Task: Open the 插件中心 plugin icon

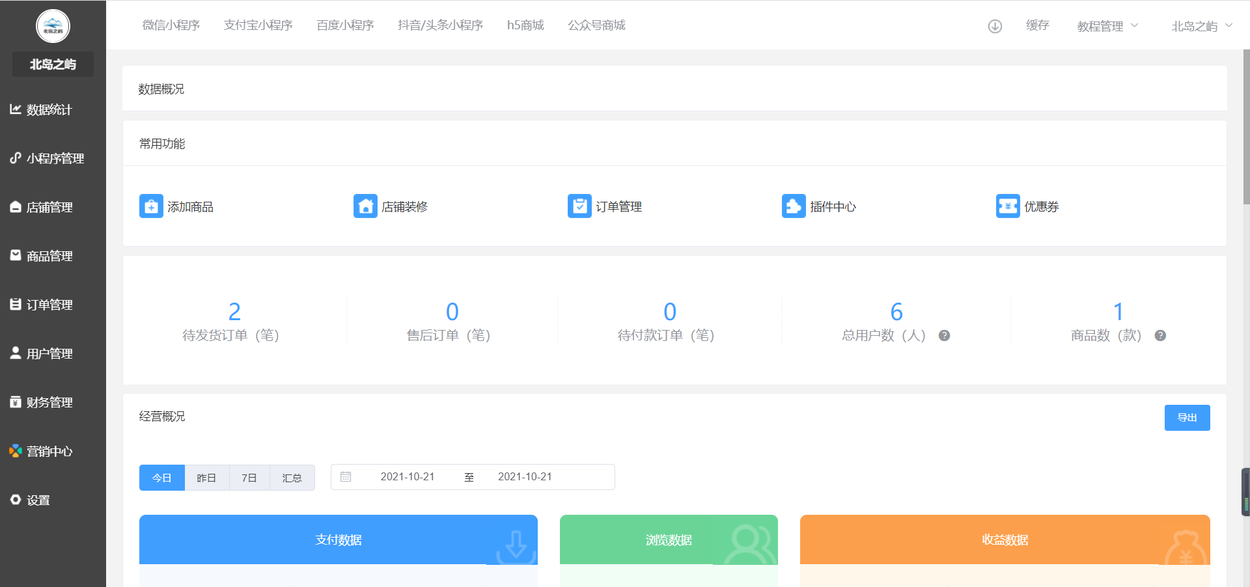Action: click(793, 206)
